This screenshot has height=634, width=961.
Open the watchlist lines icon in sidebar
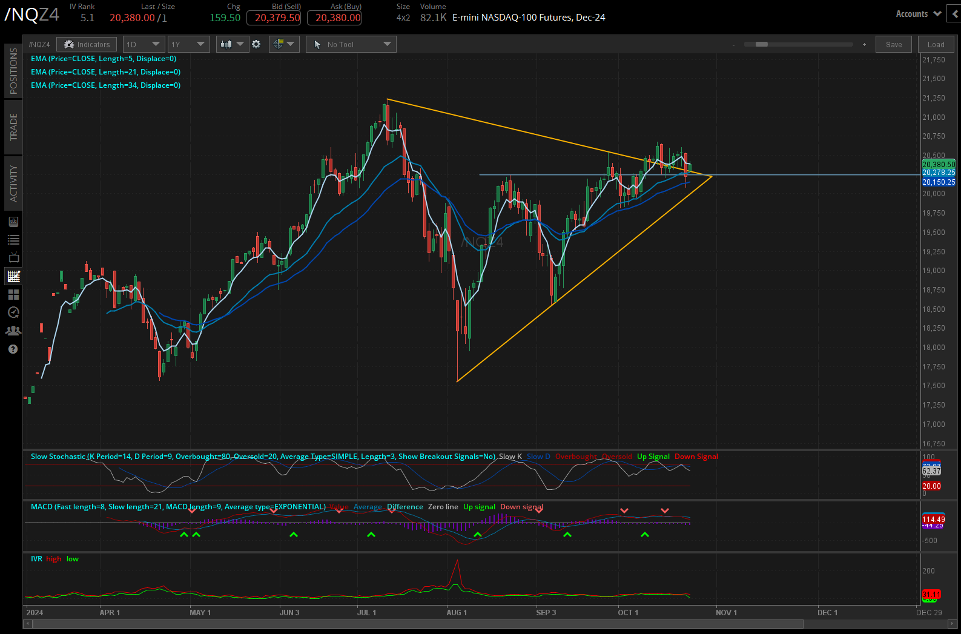pyautogui.click(x=13, y=240)
